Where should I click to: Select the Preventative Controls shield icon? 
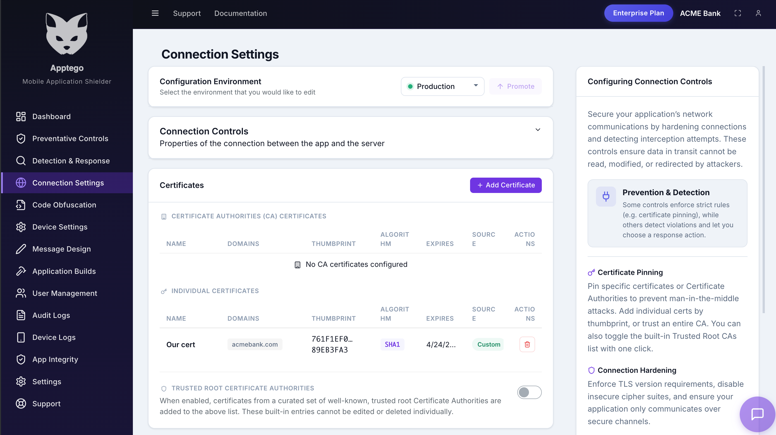pyautogui.click(x=20, y=138)
